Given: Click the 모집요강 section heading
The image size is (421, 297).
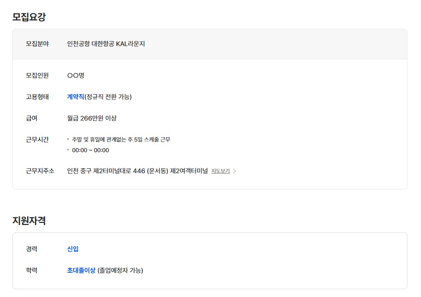Looking at the screenshot, I should 29,17.
